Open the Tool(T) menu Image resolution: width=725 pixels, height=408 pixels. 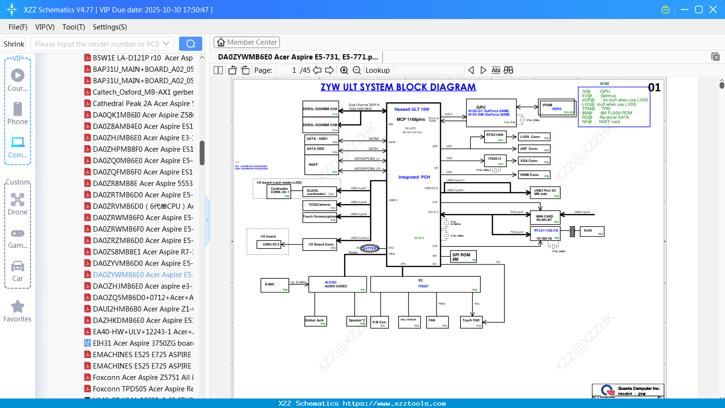pyautogui.click(x=74, y=27)
